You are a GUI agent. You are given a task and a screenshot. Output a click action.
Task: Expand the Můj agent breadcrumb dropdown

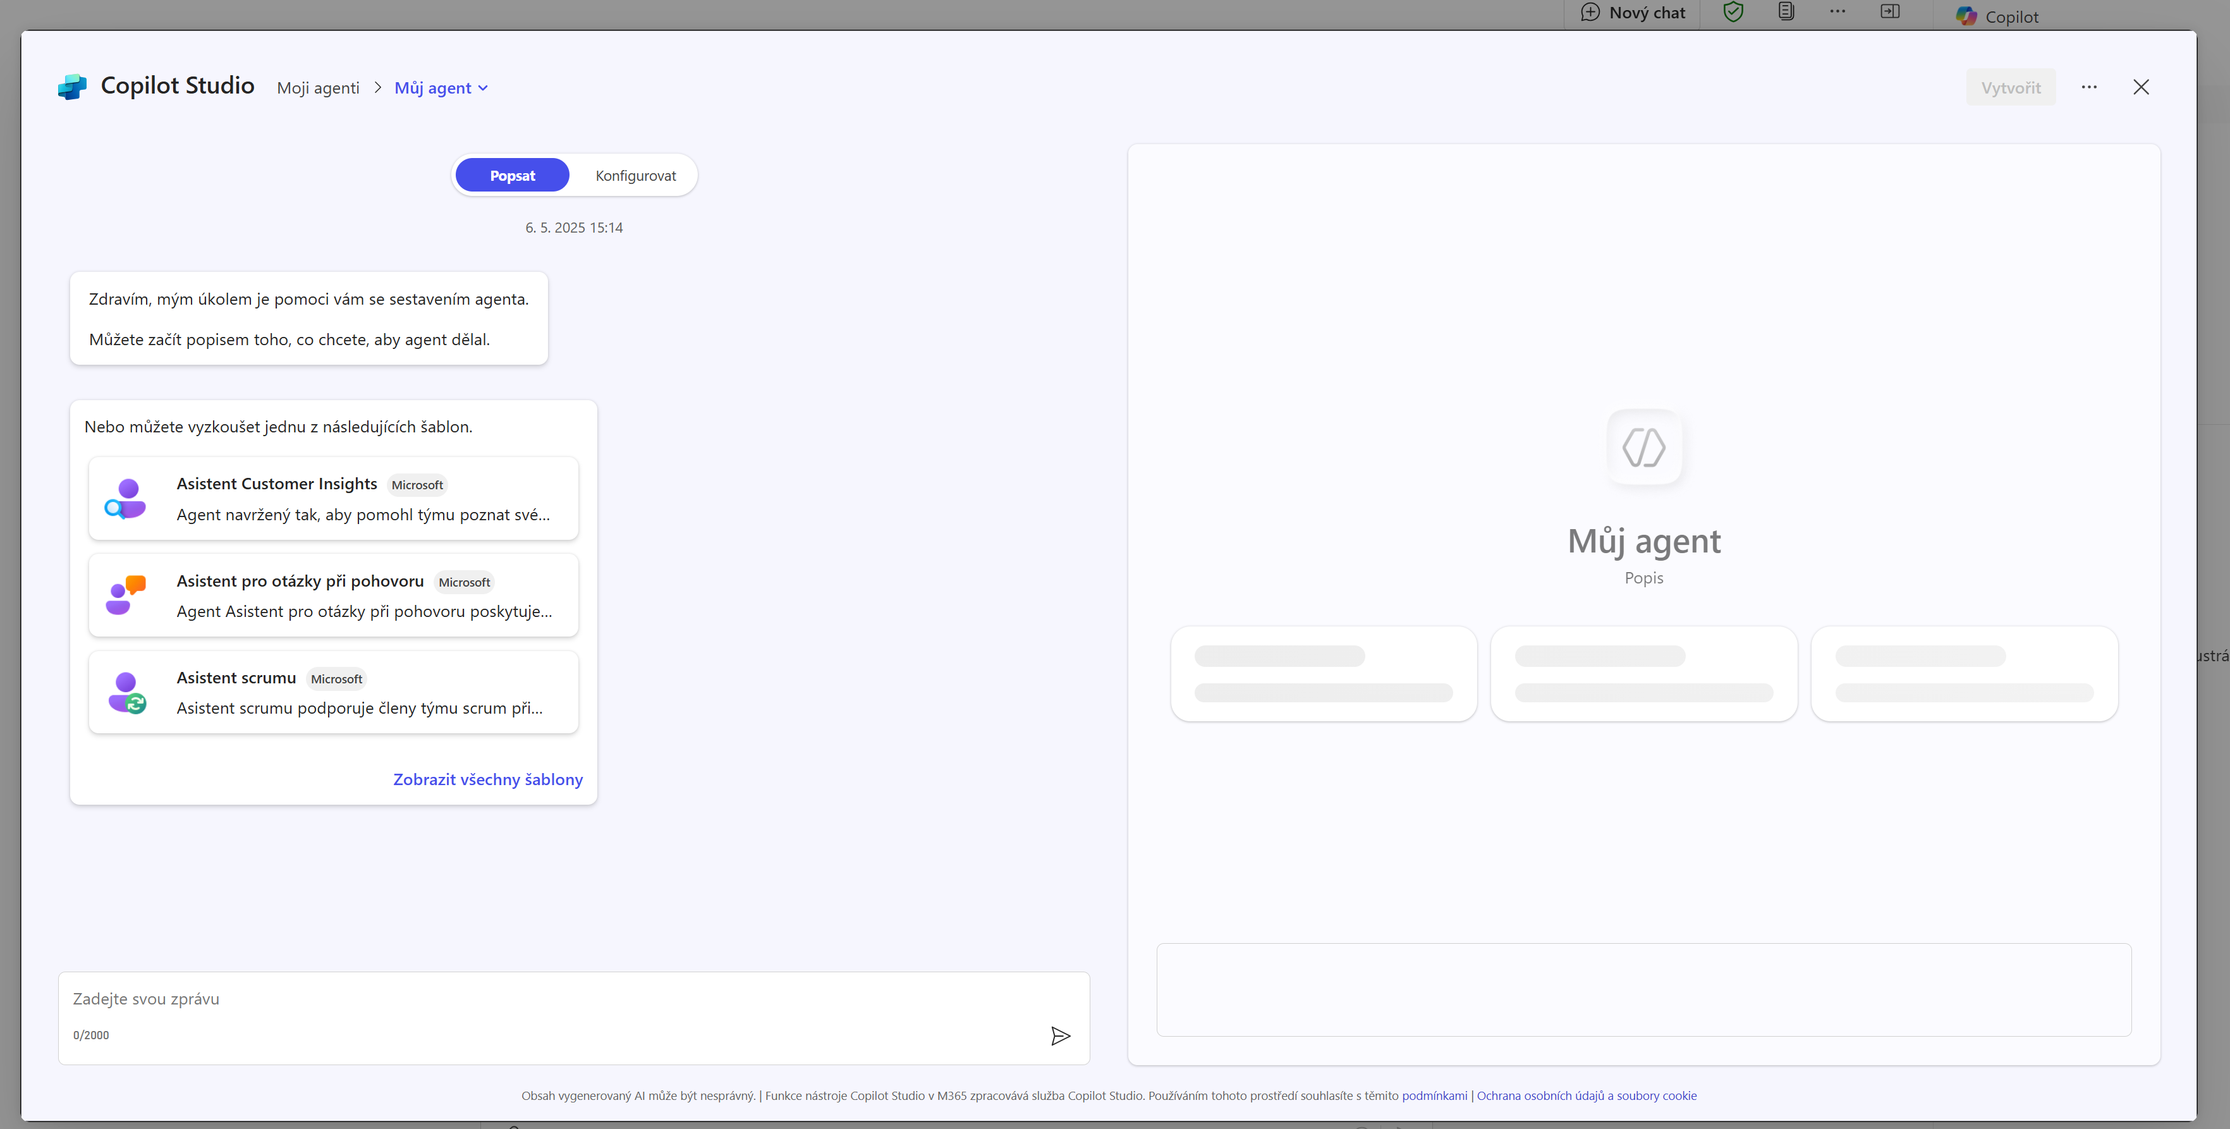coord(441,87)
